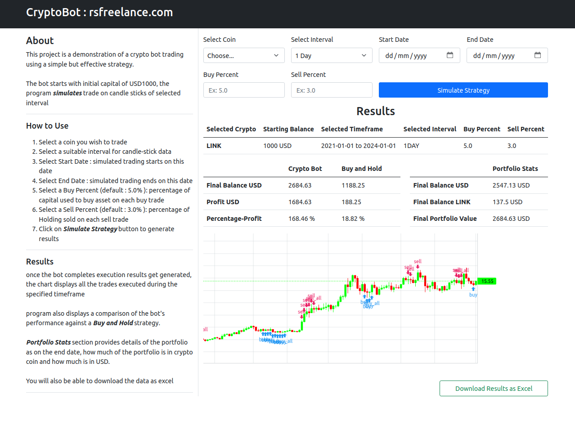Open the Select Interval dropdown showing 1 Day
Image resolution: width=575 pixels, height=430 pixels.
(x=331, y=56)
